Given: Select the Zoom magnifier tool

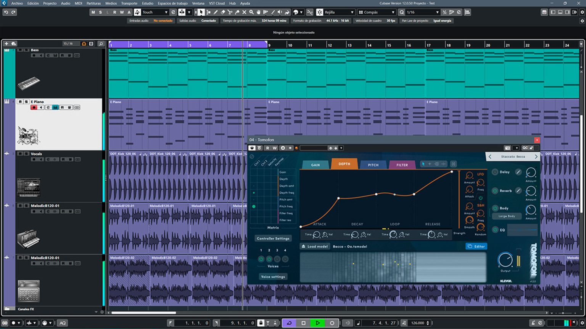Looking at the screenshot, I should 251,12.
